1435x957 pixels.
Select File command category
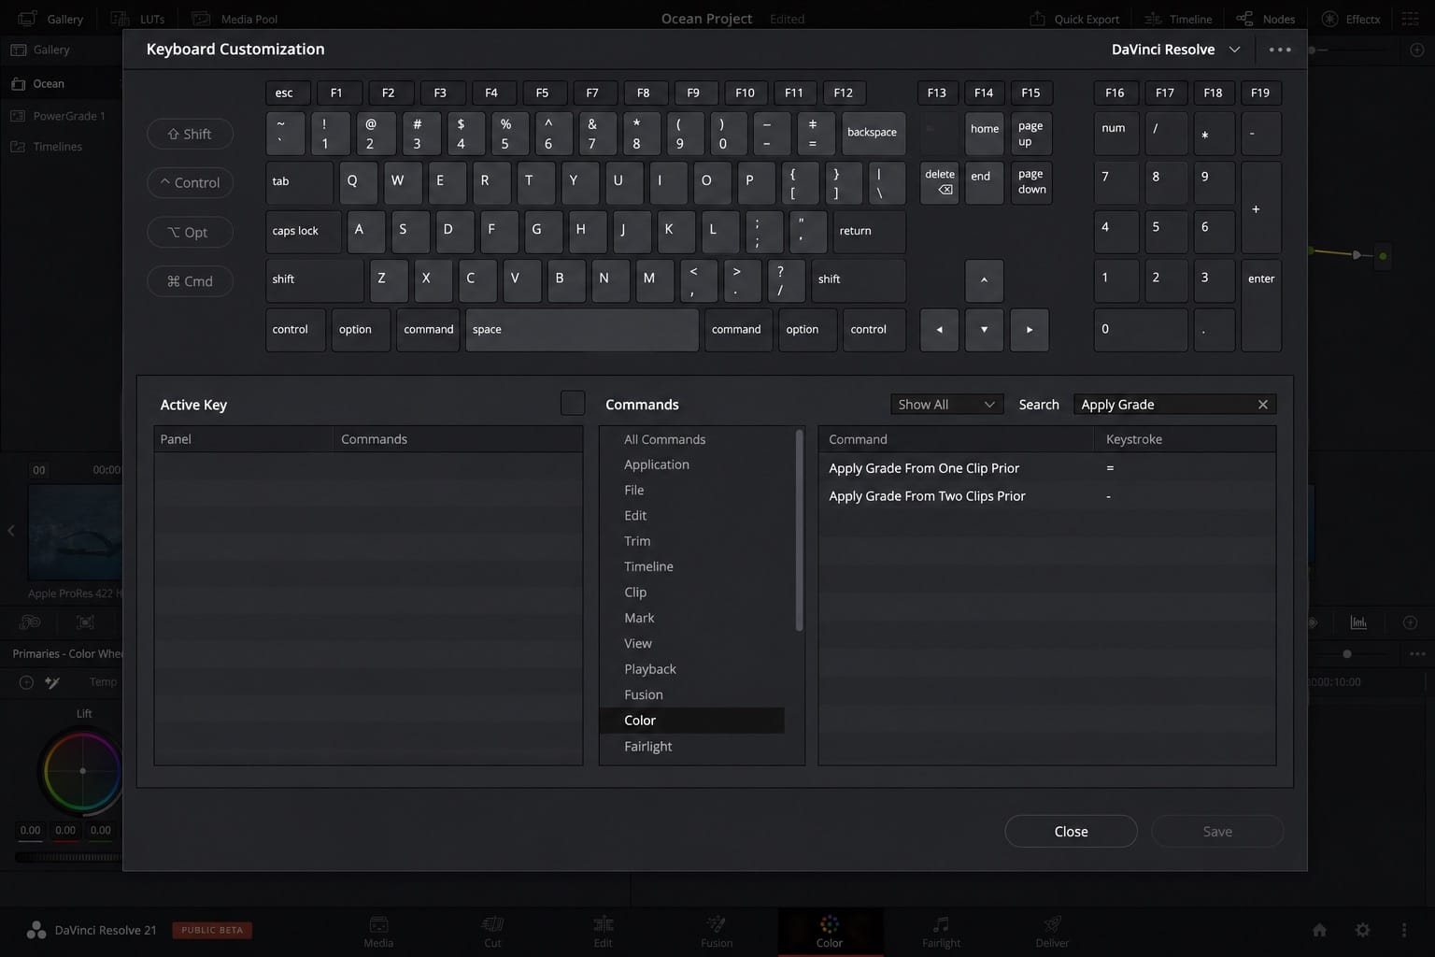click(691, 490)
